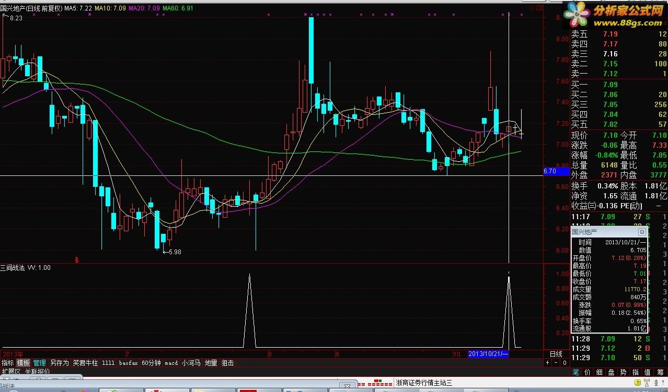Image resolution: width=668 pixels, height=392 pixels.
Task: Click the 卖五 row price 7.19
Action: point(610,34)
